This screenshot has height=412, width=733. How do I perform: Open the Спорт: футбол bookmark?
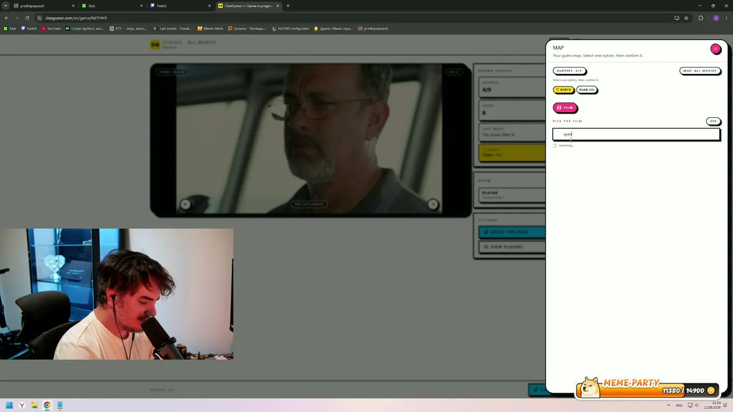pyautogui.click(x=85, y=29)
